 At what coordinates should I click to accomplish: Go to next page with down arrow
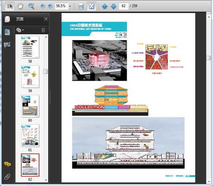[x=113, y=6]
